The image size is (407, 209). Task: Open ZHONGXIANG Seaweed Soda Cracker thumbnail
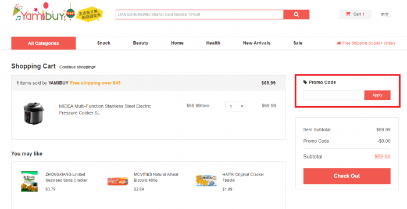29,181
